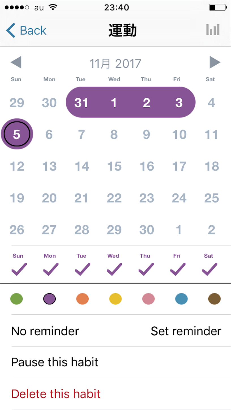Toggle the Sunday checkmark

[x=19, y=269]
